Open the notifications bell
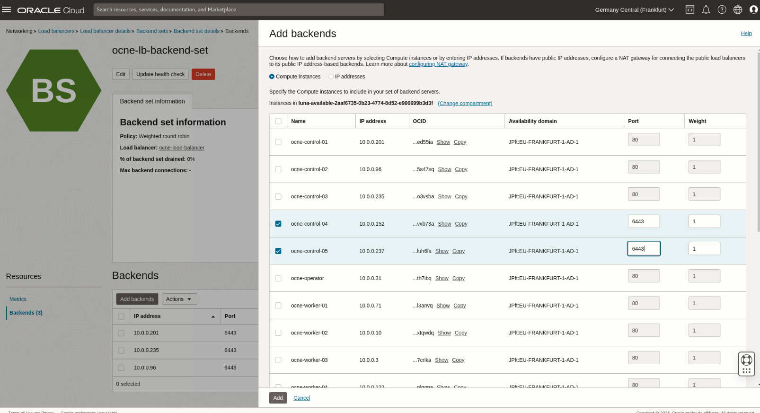 [x=706, y=9]
